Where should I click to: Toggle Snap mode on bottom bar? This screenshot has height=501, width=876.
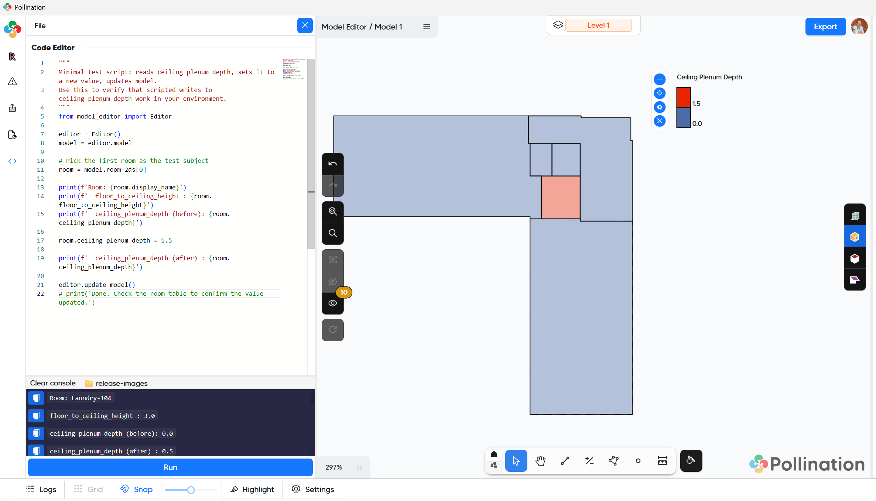136,489
